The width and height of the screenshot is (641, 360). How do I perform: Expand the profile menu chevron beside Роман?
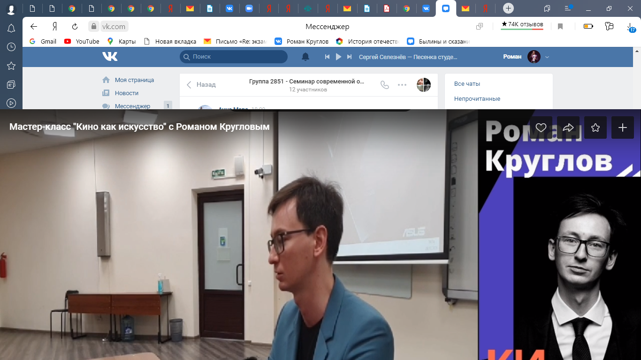tap(547, 57)
